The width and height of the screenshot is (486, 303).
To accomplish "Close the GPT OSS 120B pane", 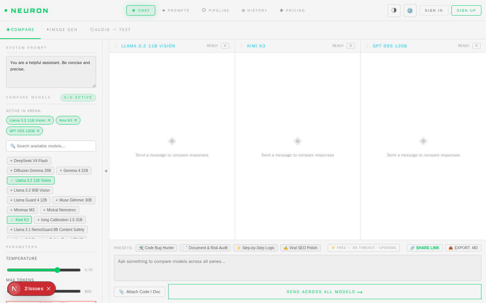I will pyautogui.click(x=477, y=46).
